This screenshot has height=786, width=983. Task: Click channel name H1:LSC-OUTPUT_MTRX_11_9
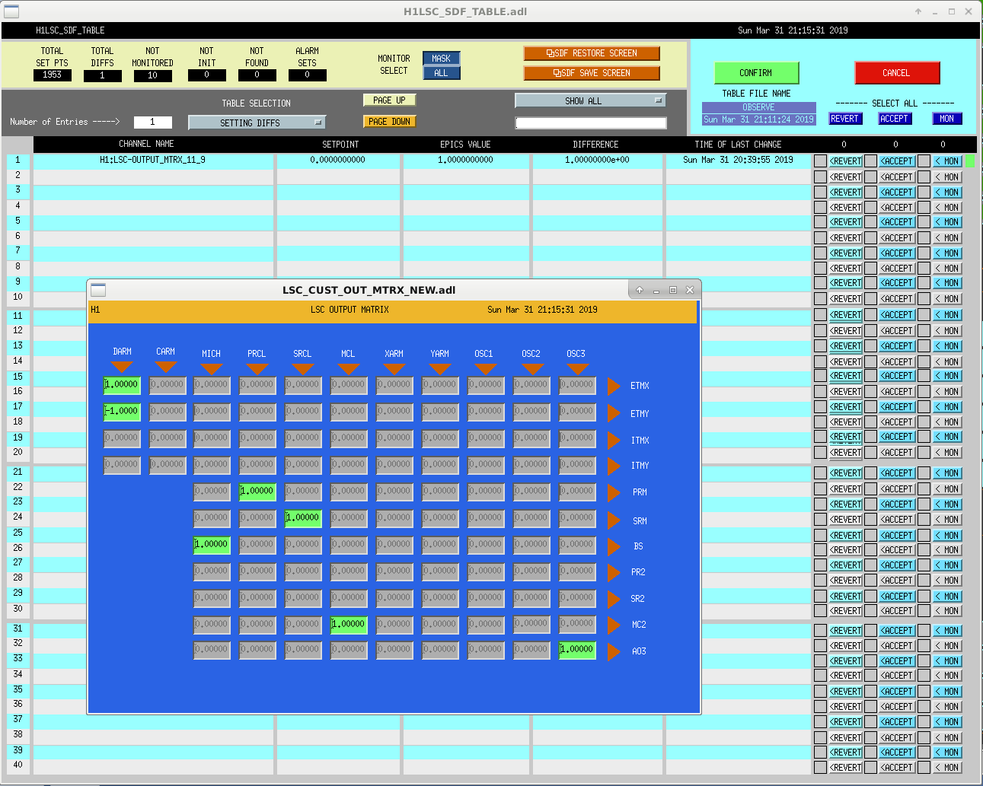pos(153,161)
